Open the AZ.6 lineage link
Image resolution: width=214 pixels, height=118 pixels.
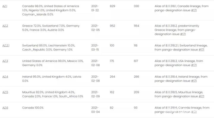[x=5, y=108]
